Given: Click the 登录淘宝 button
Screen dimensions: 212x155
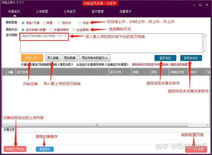Looking at the screenshot, I should pyautogui.click(x=165, y=58).
